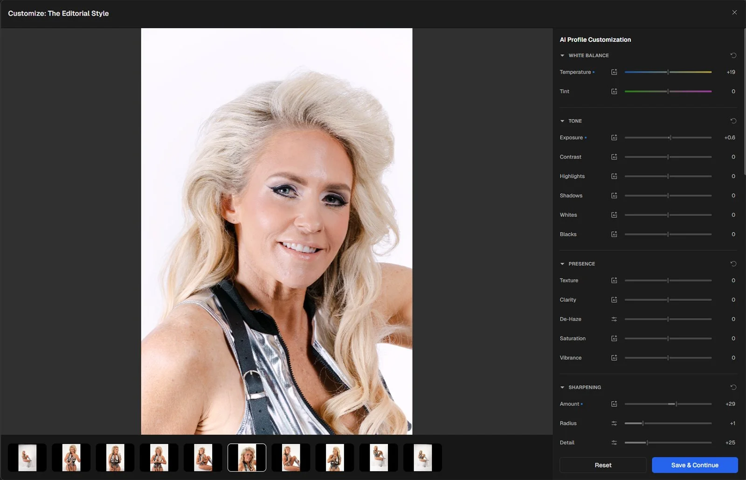Click the Shadows slider track

coord(668,196)
